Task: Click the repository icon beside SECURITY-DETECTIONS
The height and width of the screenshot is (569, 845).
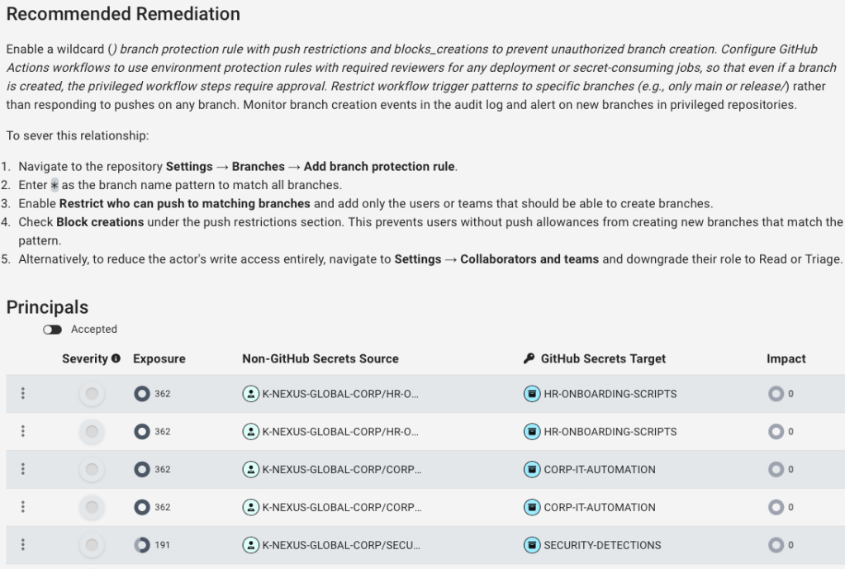Action: coord(532,545)
